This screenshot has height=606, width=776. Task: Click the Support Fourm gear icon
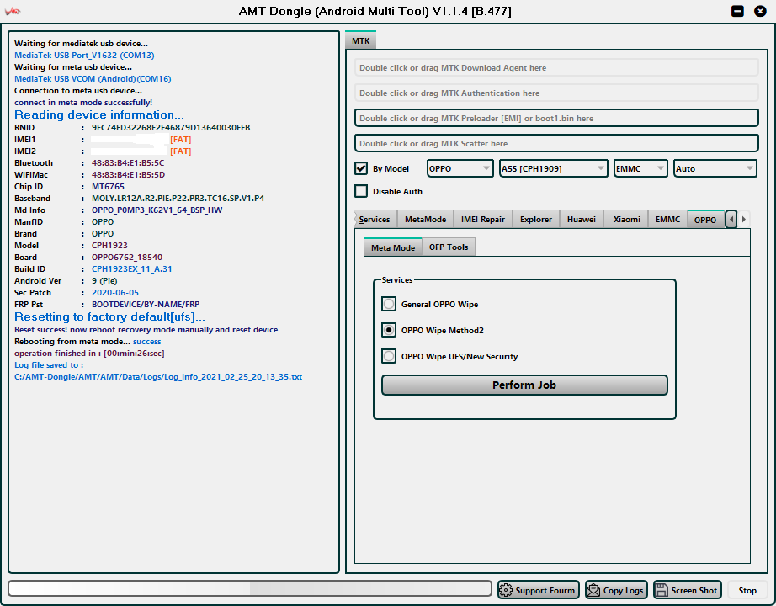[506, 590]
